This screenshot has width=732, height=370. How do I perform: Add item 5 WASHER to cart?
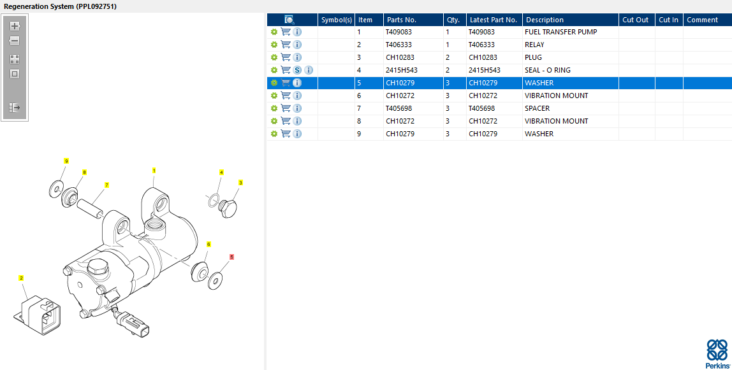click(x=286, y=83)
